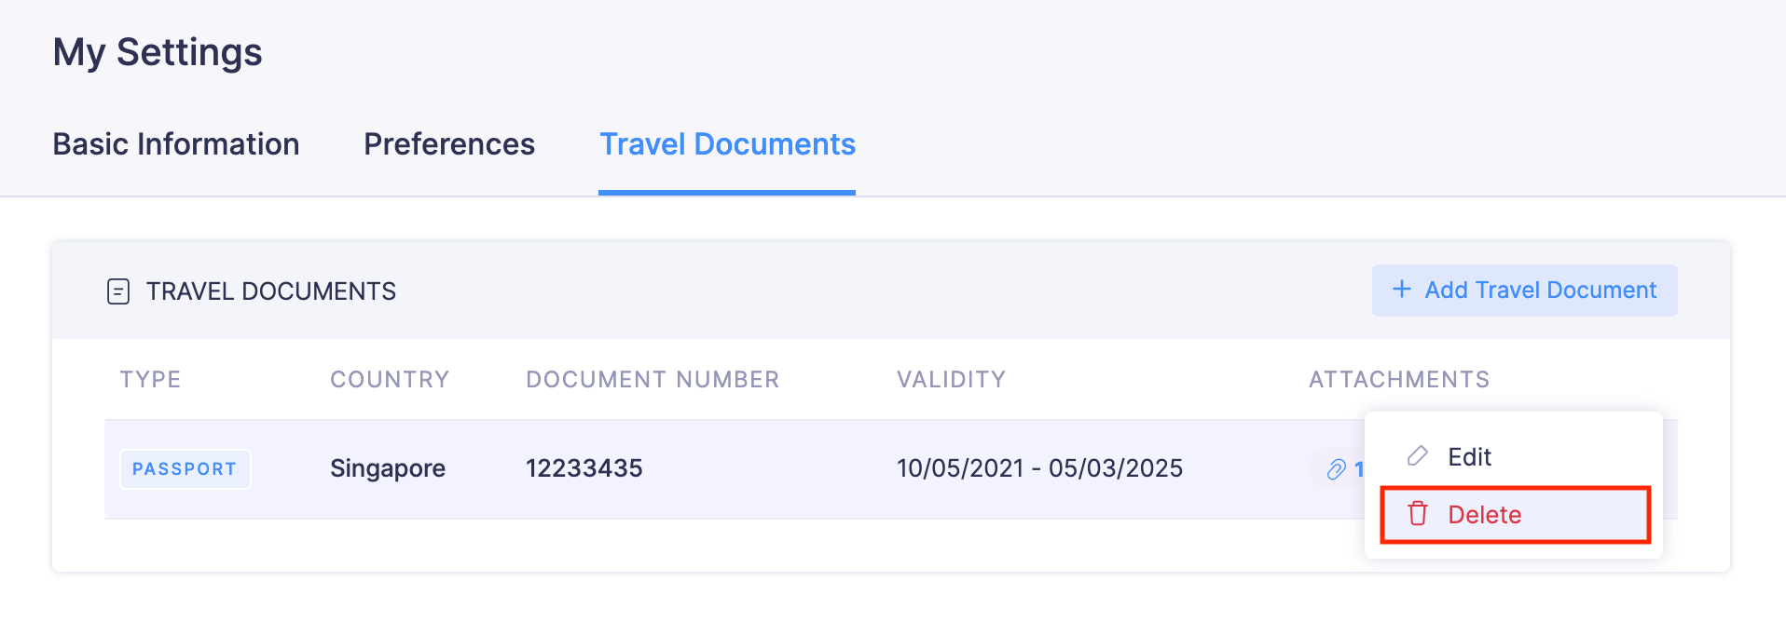Choose Delete from the context menu
Image resolution: width=1786 pixels, height=622 pixels.
(1515, 514)
